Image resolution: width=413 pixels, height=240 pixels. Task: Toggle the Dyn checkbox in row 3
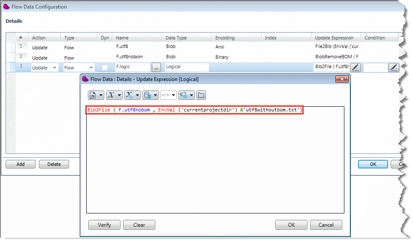pyautogui.click(x=105, y=68)
